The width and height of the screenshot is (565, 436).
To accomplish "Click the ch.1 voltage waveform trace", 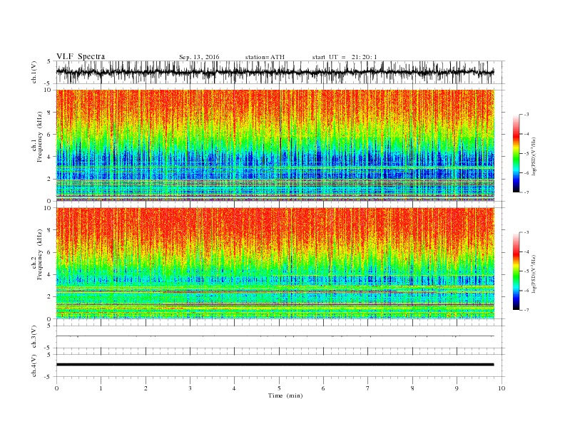I will 275,72.
